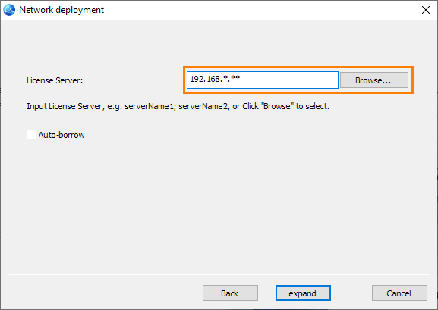Click the horizontal separator above the buttons
Viewport: 438px width, 310px height.
(x=219, y=274)
